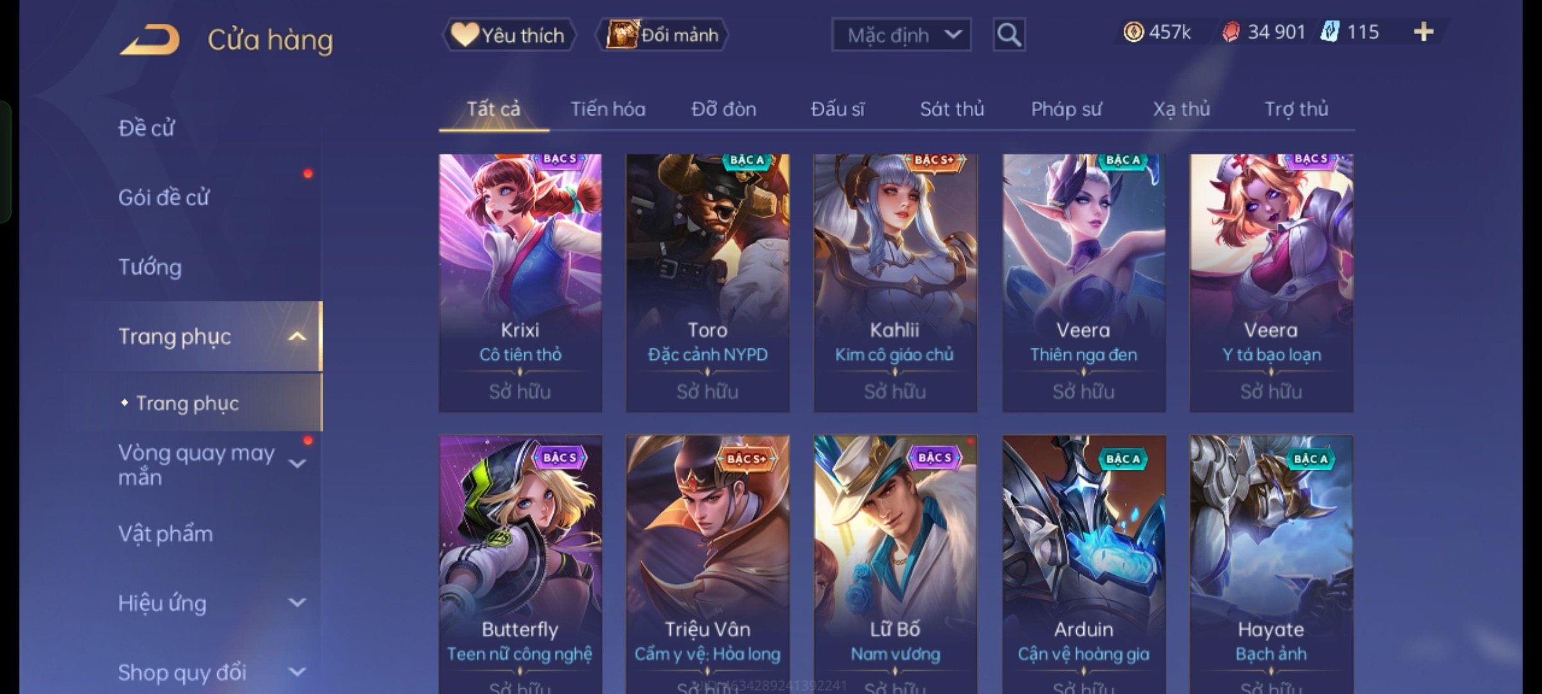Open the search magnifier icon
The image size is (1542, 694).
[1009, 35]
